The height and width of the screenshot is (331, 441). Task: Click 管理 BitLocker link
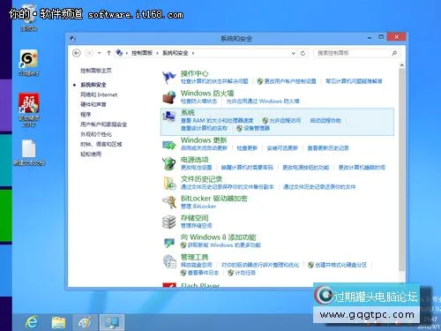(x=198, y=207)
